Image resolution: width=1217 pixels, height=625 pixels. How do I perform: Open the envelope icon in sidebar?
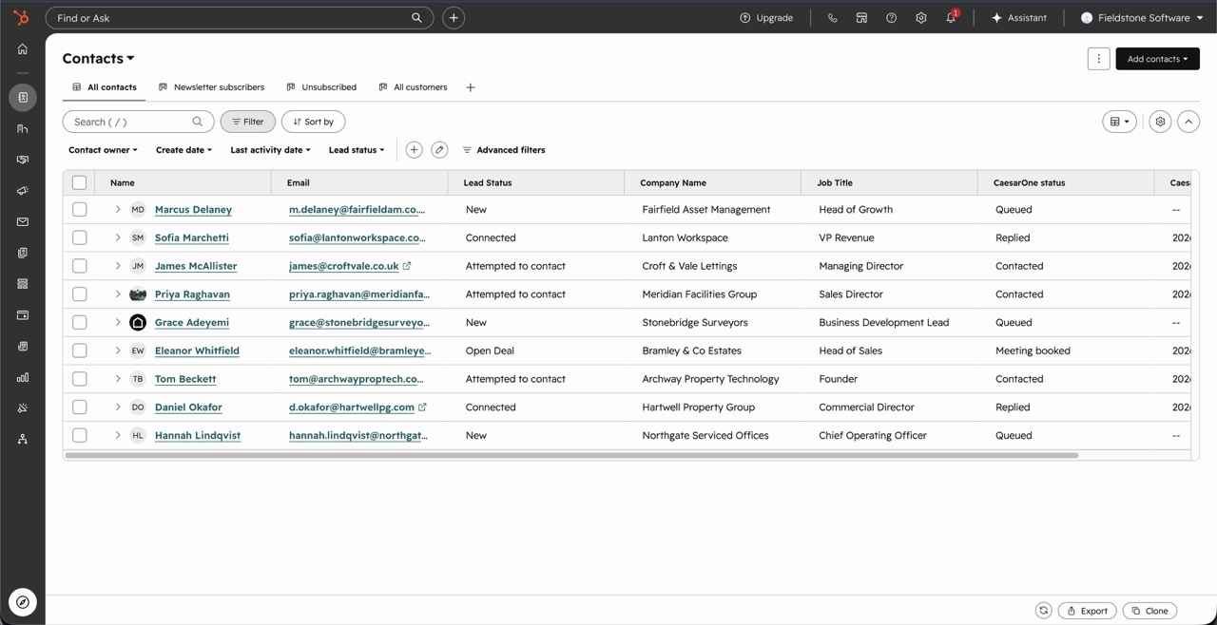coord(23,222)
